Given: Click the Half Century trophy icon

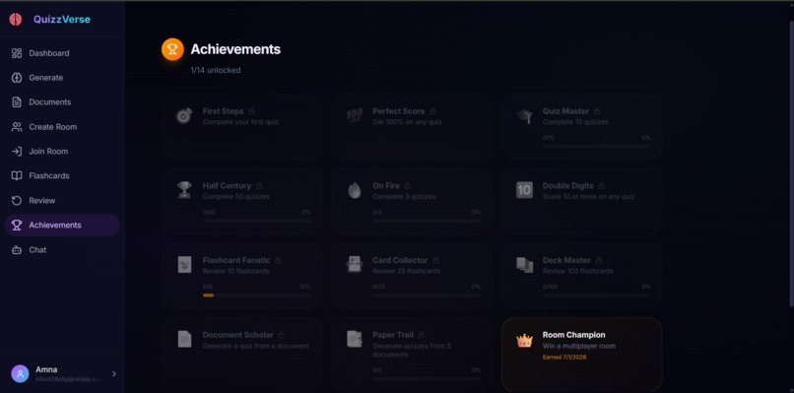Looking at the screenshot, I should click(x=184, y=190).
